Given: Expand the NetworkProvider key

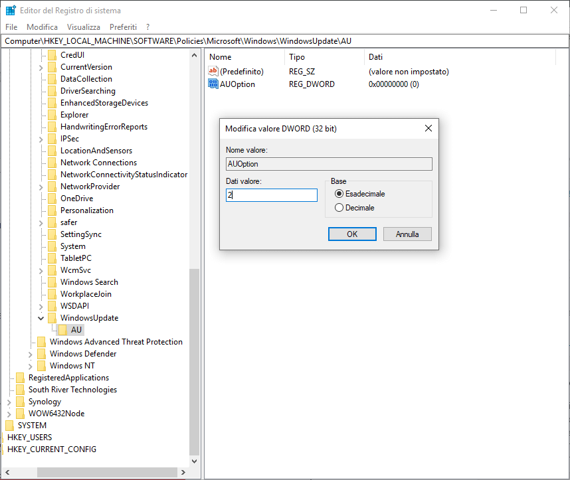Looking at the screenshot, I should coord(41,187).
